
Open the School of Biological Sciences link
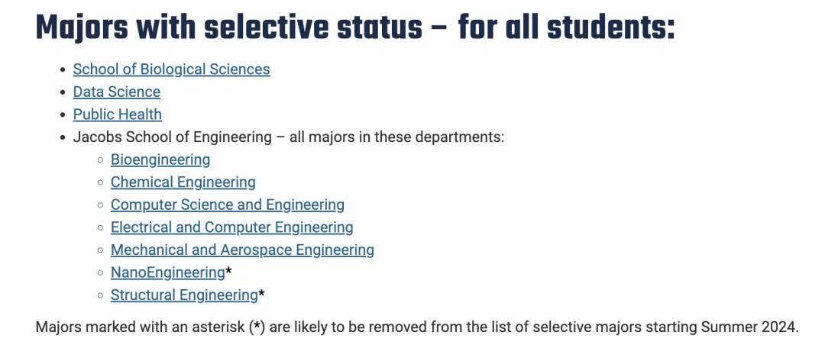tap(171, 69)
